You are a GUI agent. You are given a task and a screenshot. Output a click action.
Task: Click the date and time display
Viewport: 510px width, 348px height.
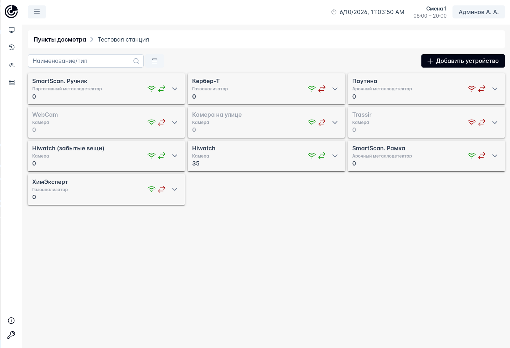pyautogui.click(x=368, y=12)
